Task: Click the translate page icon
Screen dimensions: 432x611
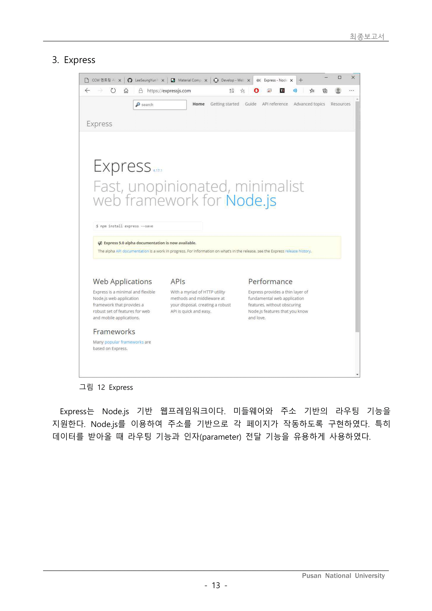Action: click(232, 91)
